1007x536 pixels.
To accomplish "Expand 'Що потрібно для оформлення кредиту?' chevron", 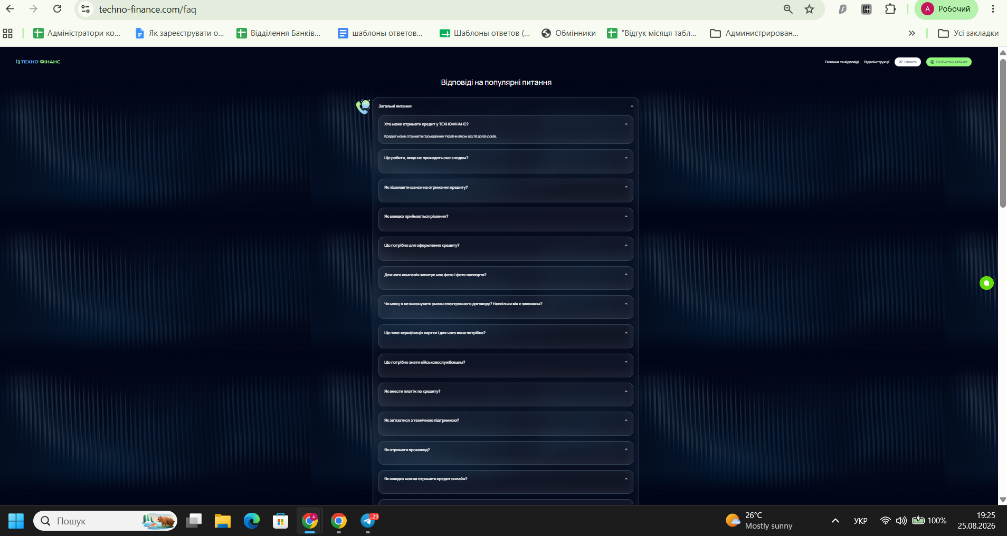I will 626,245.
